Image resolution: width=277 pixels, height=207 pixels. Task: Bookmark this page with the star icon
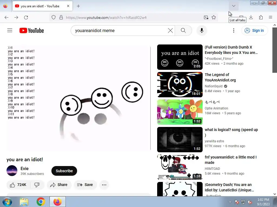coord(214,18)
